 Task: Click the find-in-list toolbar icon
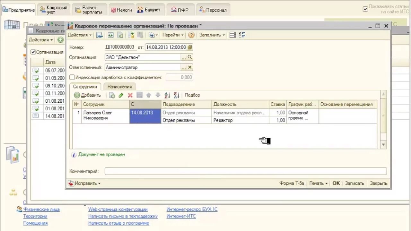click(x=100, y=35)
